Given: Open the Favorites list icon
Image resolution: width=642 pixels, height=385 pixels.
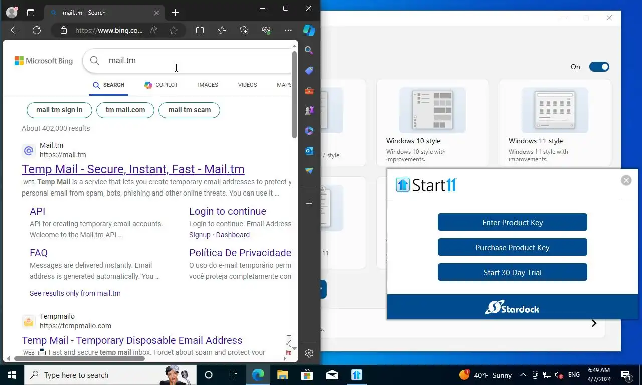Looking at the screenshot, I should [222, 30].
